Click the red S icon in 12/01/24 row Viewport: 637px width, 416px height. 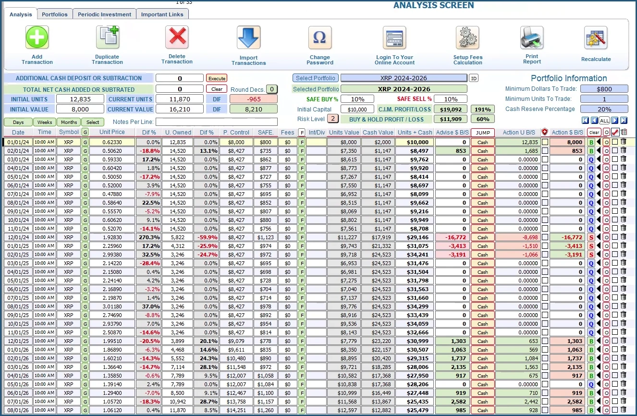[x=591, y=237]
